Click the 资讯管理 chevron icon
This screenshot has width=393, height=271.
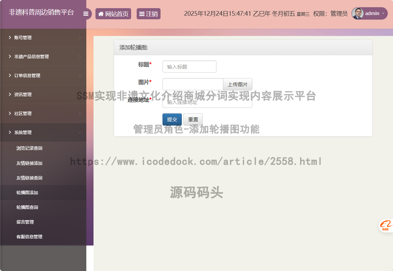tap(9, 94)
